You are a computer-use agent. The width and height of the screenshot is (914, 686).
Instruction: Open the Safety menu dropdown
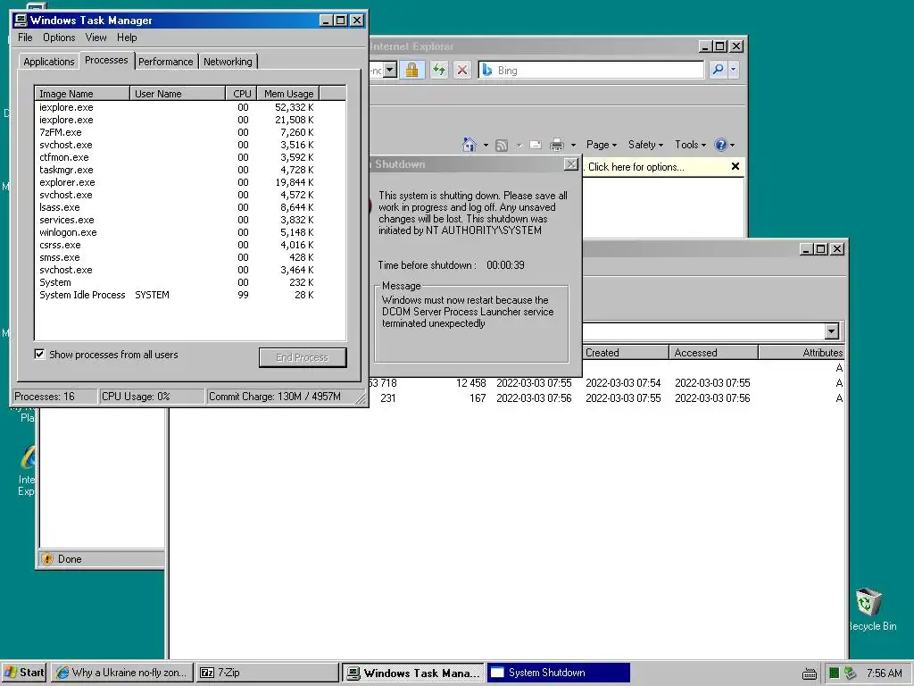click(645, 145)
